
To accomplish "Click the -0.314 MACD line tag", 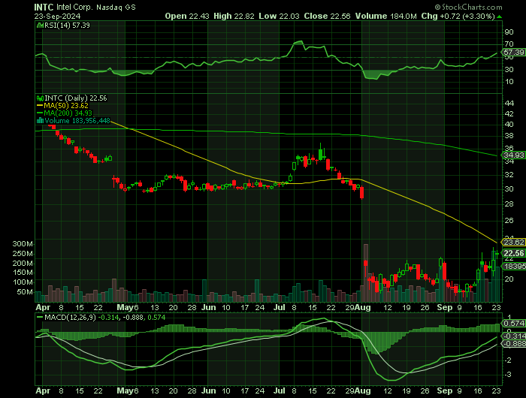I will click(x=513, y=336).
